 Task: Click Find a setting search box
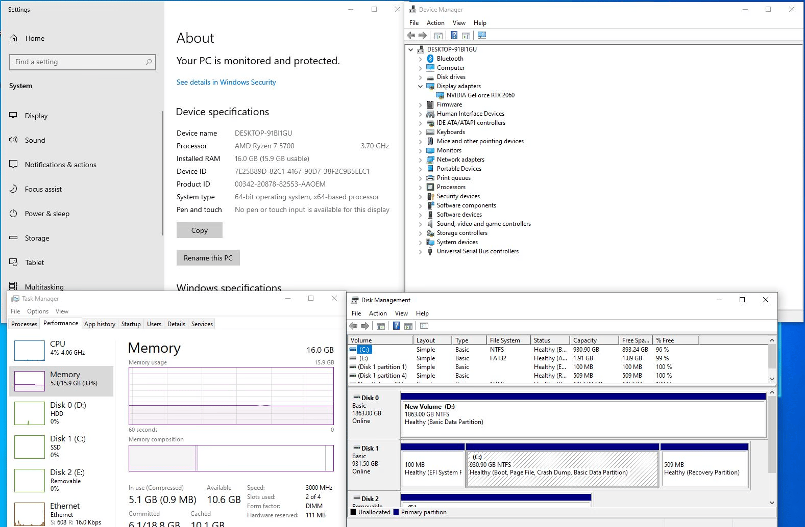(x=83, y=62)
